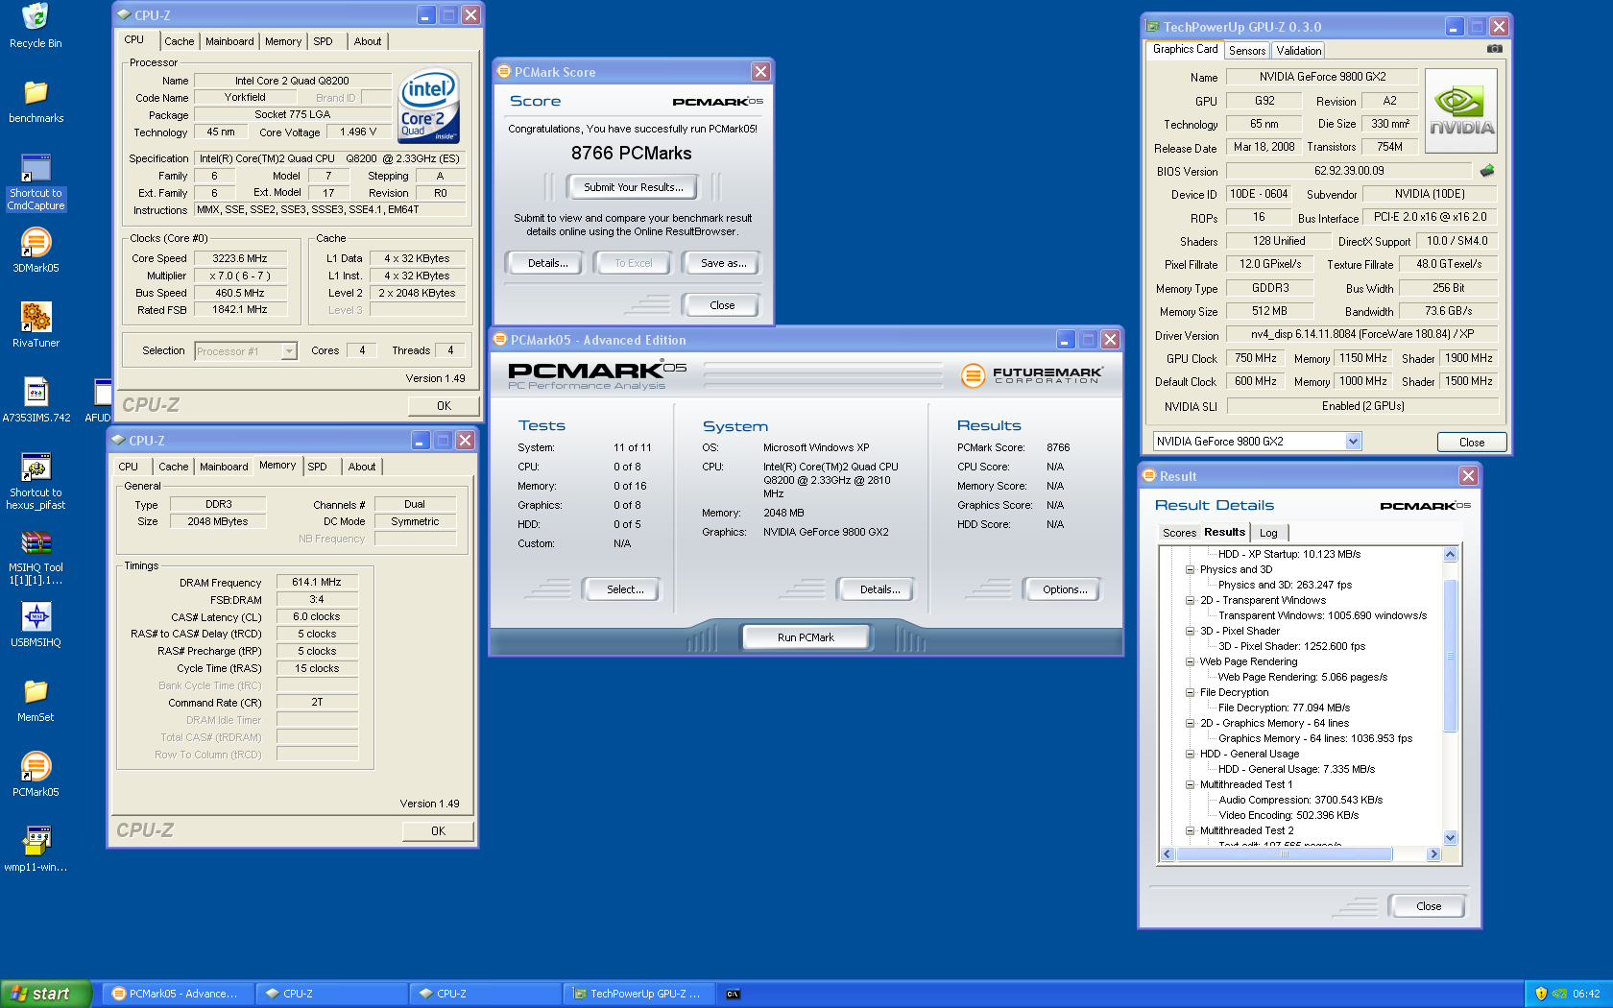
Task: Collapse the File Decryption tree node
Action: click(x=1190, y=692)
